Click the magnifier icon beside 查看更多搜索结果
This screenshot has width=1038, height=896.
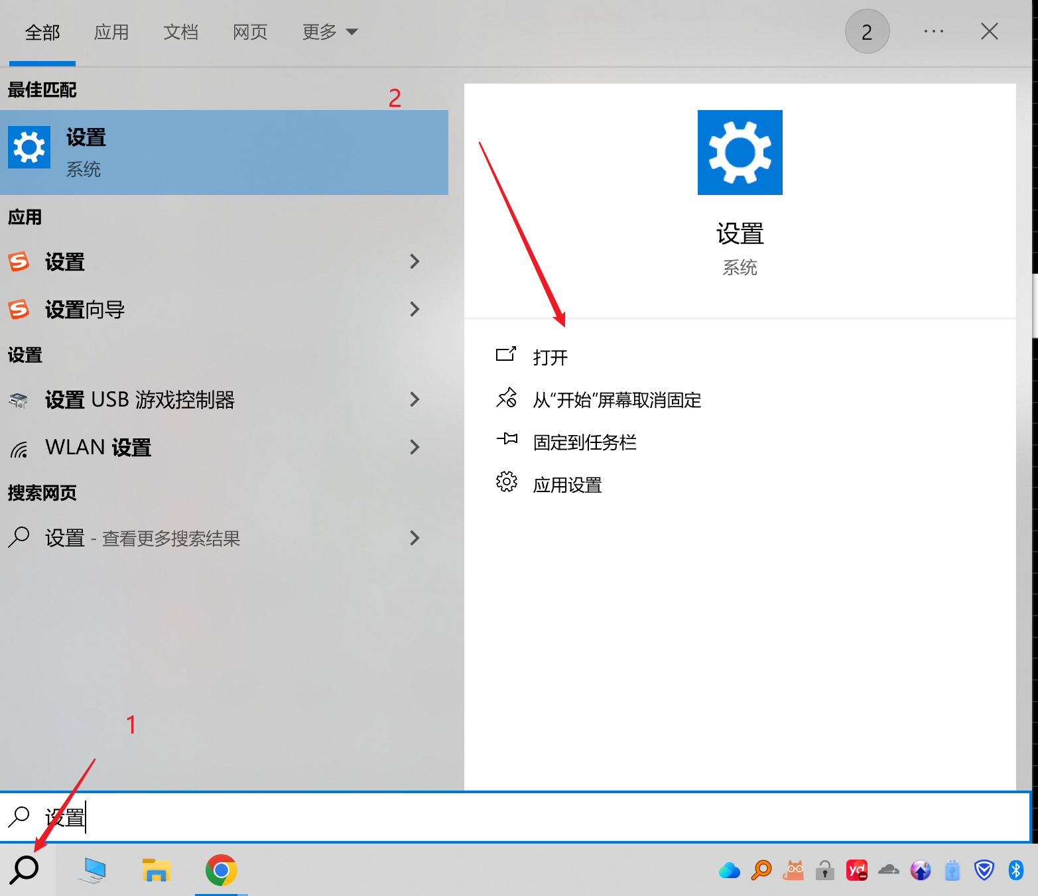tap(19, 537)
